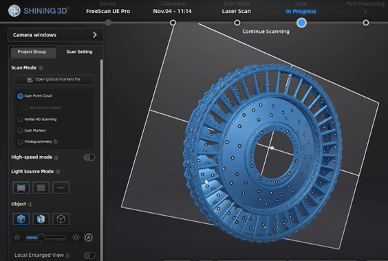Select the Scan Markers radio option
Image resolution: width=388 pixels, height=261 pixels.
tap(20, 130)
